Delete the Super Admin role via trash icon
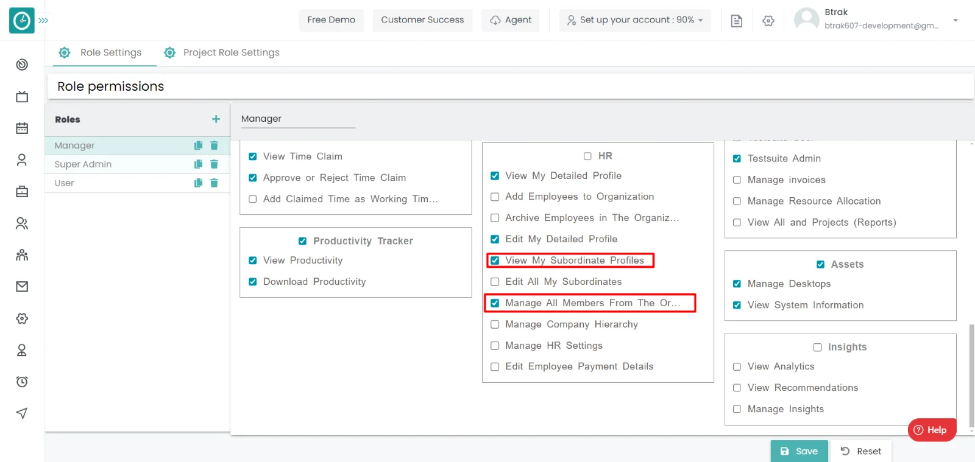 point(214,164)
